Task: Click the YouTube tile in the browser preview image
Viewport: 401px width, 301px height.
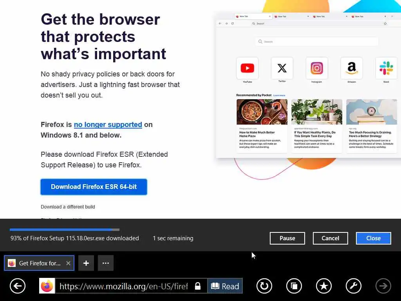Action: (247, 68)
